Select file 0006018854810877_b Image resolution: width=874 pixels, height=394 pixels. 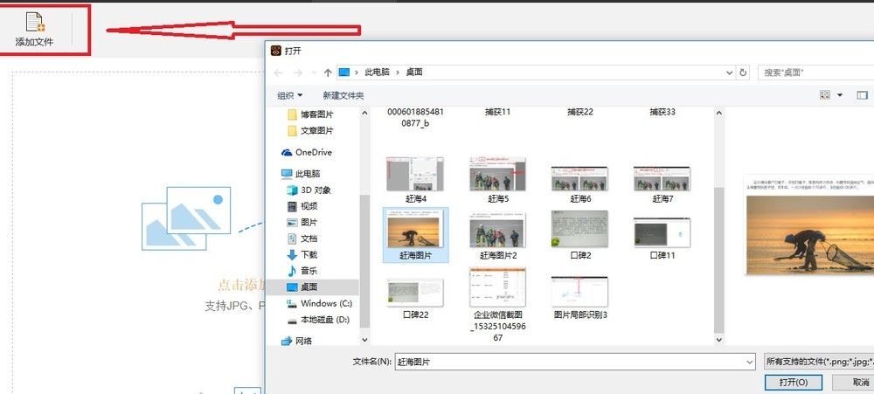click(415, 118)
